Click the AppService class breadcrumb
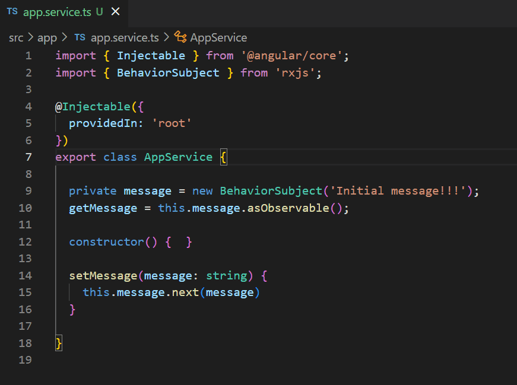517x385 pixels. tap(218, 38)
